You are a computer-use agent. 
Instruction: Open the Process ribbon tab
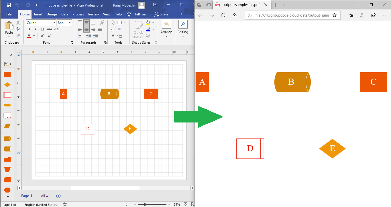pos(78,14)
